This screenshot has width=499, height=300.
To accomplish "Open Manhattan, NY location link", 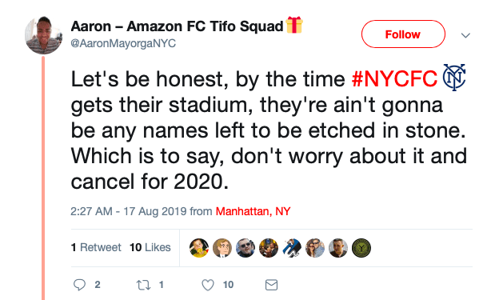I will tap(253, 211).
